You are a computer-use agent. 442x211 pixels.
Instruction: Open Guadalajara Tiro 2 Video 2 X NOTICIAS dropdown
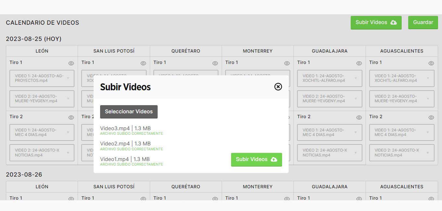[x=330, y=153]
